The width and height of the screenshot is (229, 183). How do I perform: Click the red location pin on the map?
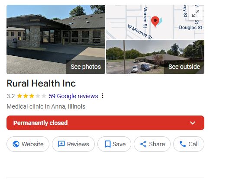point(155,22)
